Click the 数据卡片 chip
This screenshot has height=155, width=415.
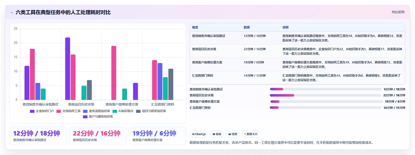[251, 134]
